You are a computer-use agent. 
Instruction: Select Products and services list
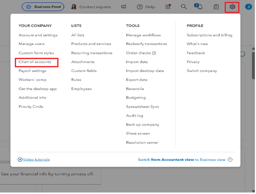click(x=91, y=44)
